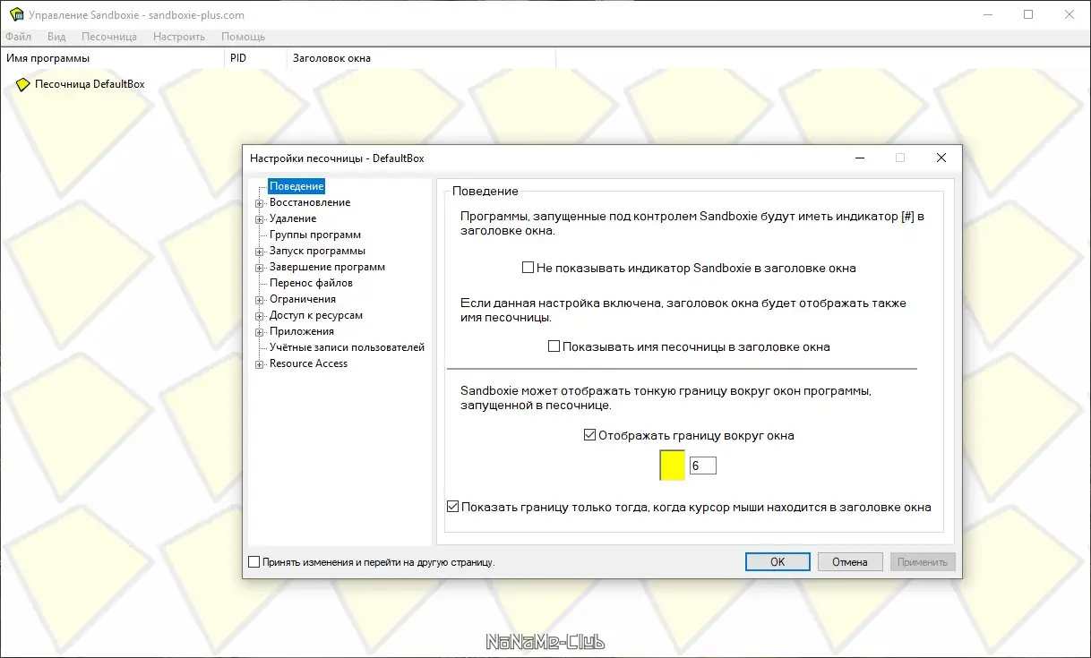The height and width of the screenshot is (658, 1091).
Task: Expand the Ограничения tree node
Action: pyautogui.click(x=260, y=300)
